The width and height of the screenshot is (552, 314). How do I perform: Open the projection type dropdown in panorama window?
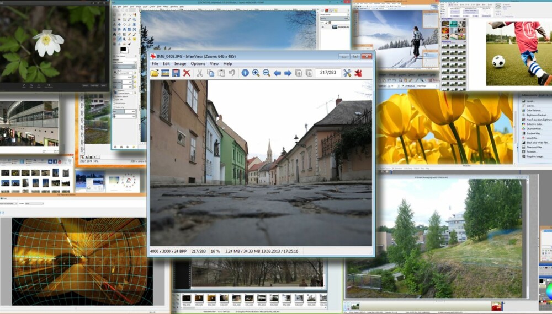pyautogui.click(x=8, y=203)
